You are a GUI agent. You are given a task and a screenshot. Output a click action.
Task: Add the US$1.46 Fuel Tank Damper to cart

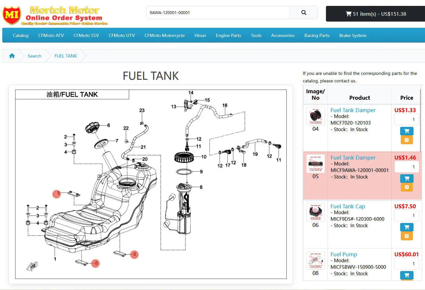point(407,179)
